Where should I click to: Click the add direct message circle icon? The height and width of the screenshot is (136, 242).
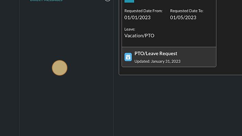tap(108, 0)
